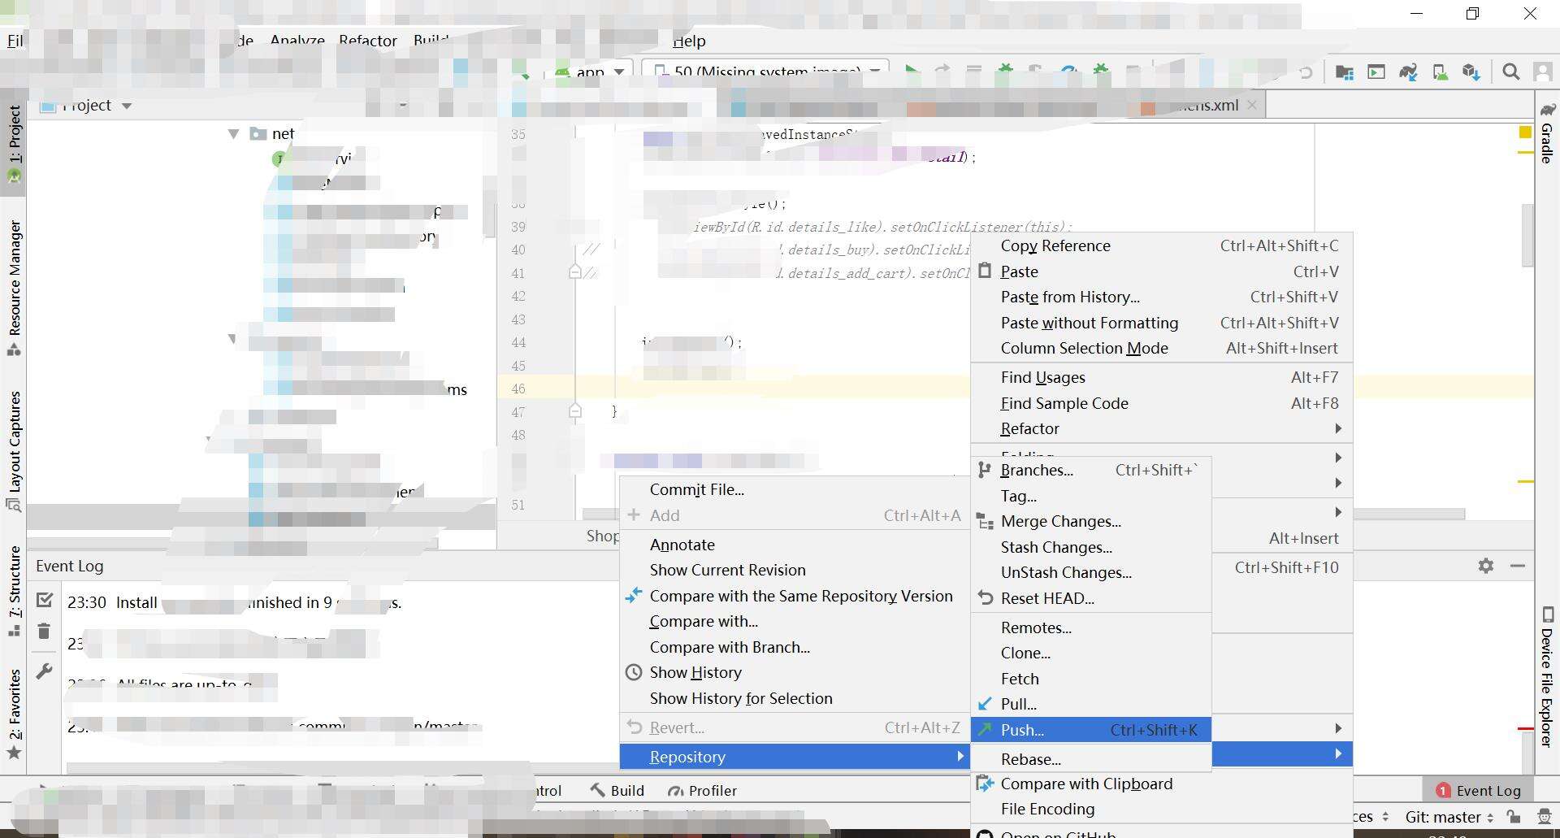This screenshot has width=1560, height=838.
Task: Select Rebase menu entry
Action: tap(1090, 759)
